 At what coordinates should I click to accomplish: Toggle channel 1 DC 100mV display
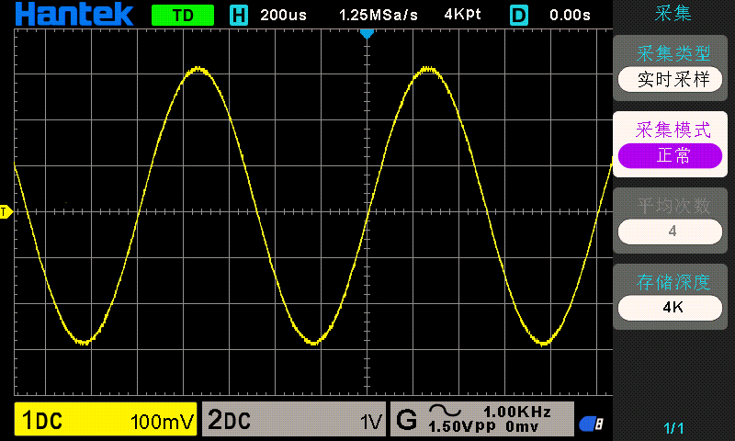click(107, 421)
